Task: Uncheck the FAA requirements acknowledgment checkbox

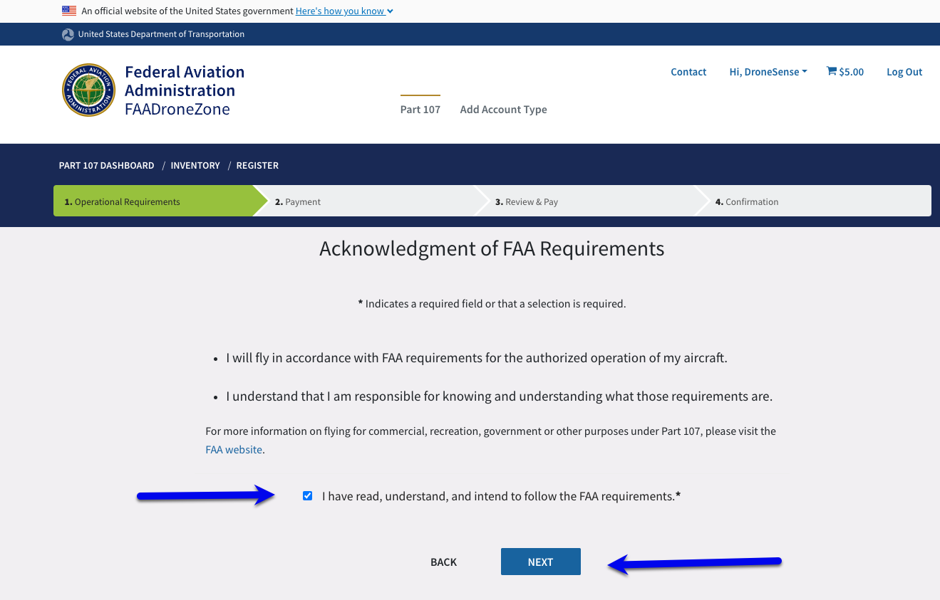Action: coord(307,495)
